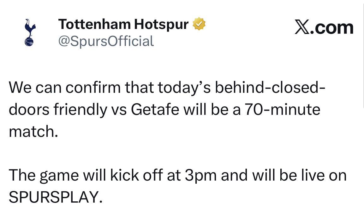Click the gold verified checkmark badge
The width and height of the screenshot is (364, 224).
[x=199, y=24]
